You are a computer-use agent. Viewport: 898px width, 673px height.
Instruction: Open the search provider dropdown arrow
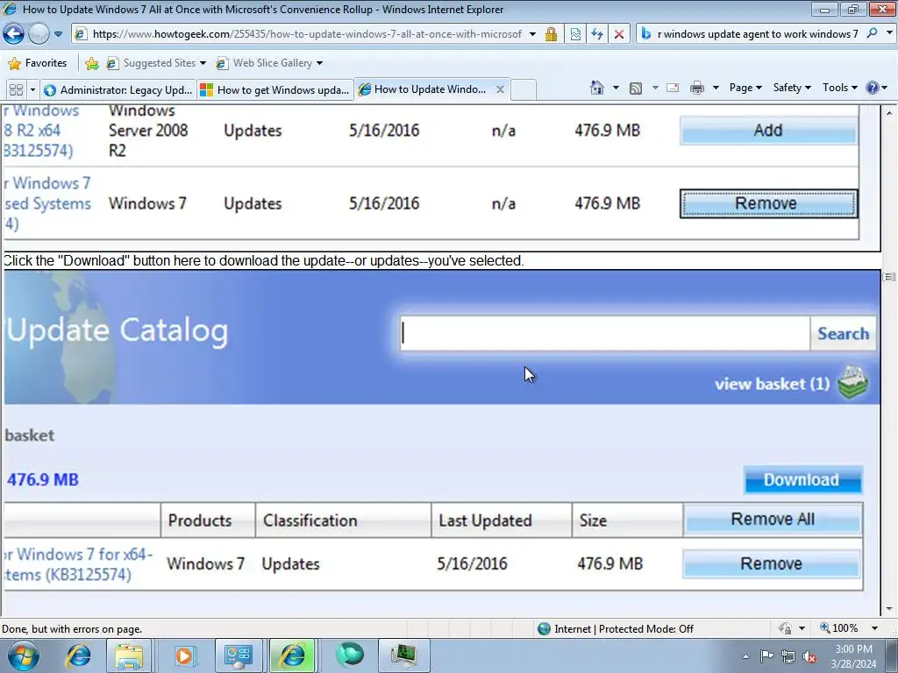click(x=889, y=33)
